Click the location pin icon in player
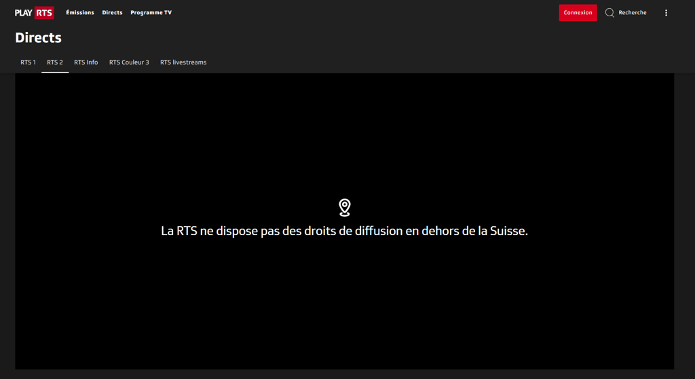The image size is (695, 379). [x=344, y=207]
